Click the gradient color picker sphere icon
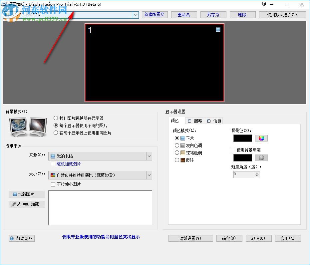 click(261, 157)
